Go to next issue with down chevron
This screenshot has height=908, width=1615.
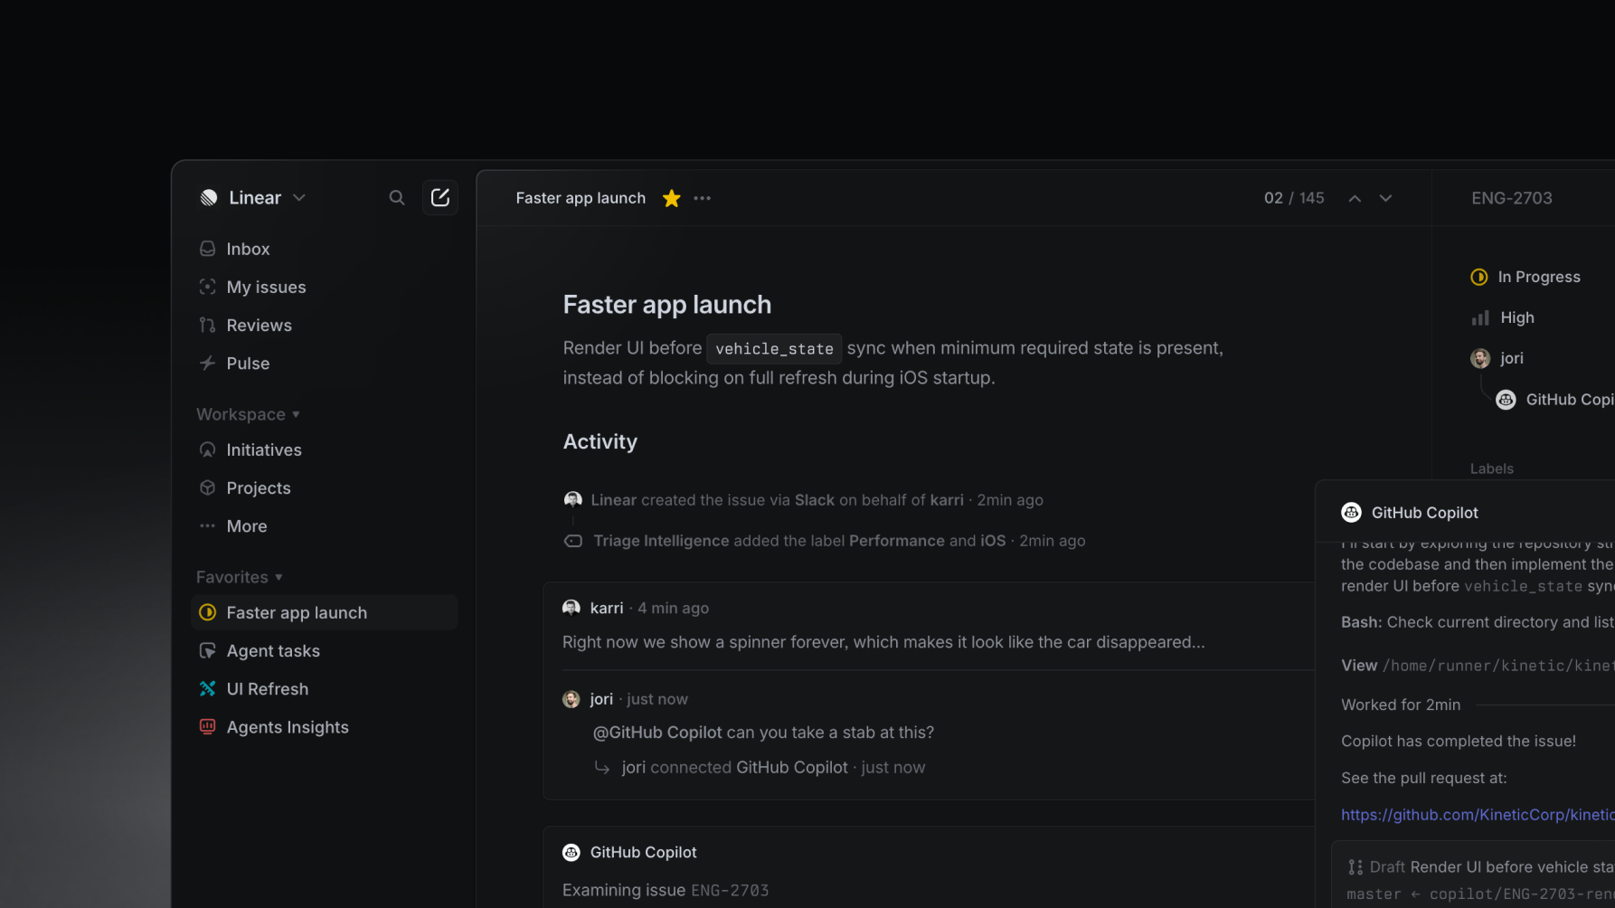tap(1385, 198)
